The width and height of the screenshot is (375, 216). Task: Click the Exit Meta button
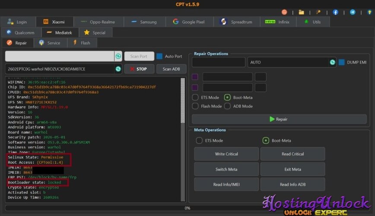click(x=292, y=169)
